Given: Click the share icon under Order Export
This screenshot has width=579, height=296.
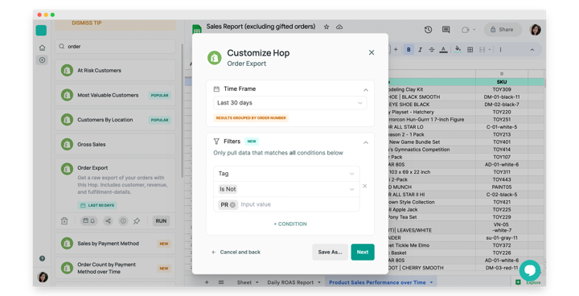Looking at the screenshot, I should coord(108,221).
